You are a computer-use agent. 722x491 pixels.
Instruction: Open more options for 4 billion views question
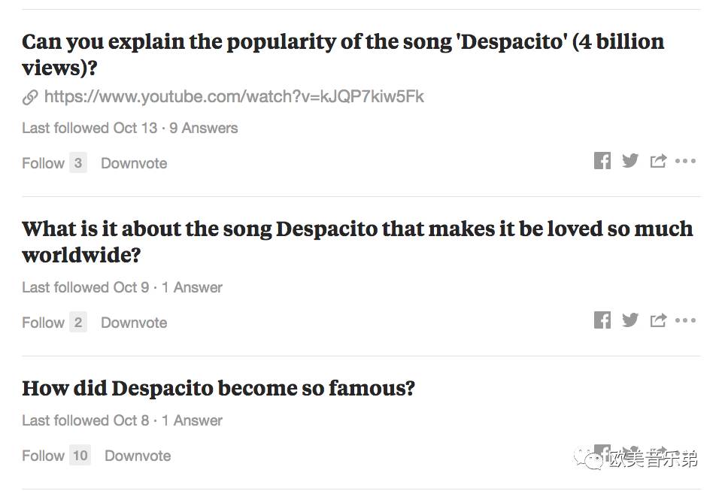(x=685, y=161)
